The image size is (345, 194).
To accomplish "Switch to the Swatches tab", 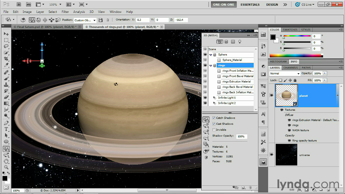I will pos(290,30).
